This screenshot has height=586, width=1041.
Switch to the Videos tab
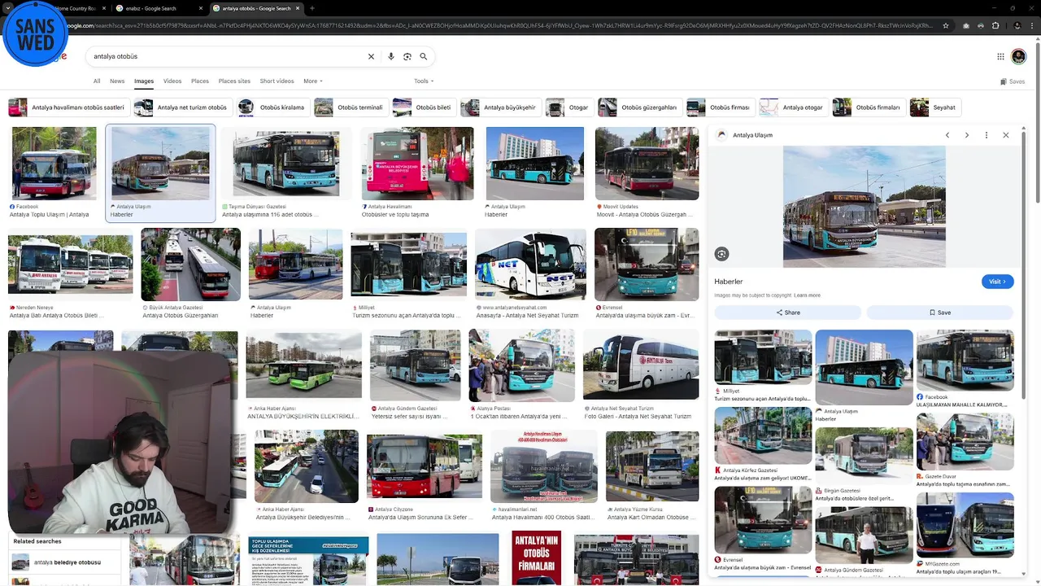click(x=172, y=81)
